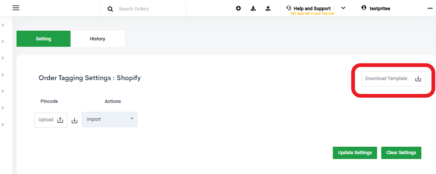
Task: Click the Pincode Upload button
Action: pyautogui.click(x=51, y=120)
